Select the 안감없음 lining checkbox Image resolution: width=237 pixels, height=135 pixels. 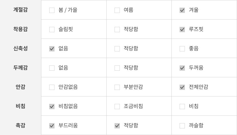pos(52,87)
